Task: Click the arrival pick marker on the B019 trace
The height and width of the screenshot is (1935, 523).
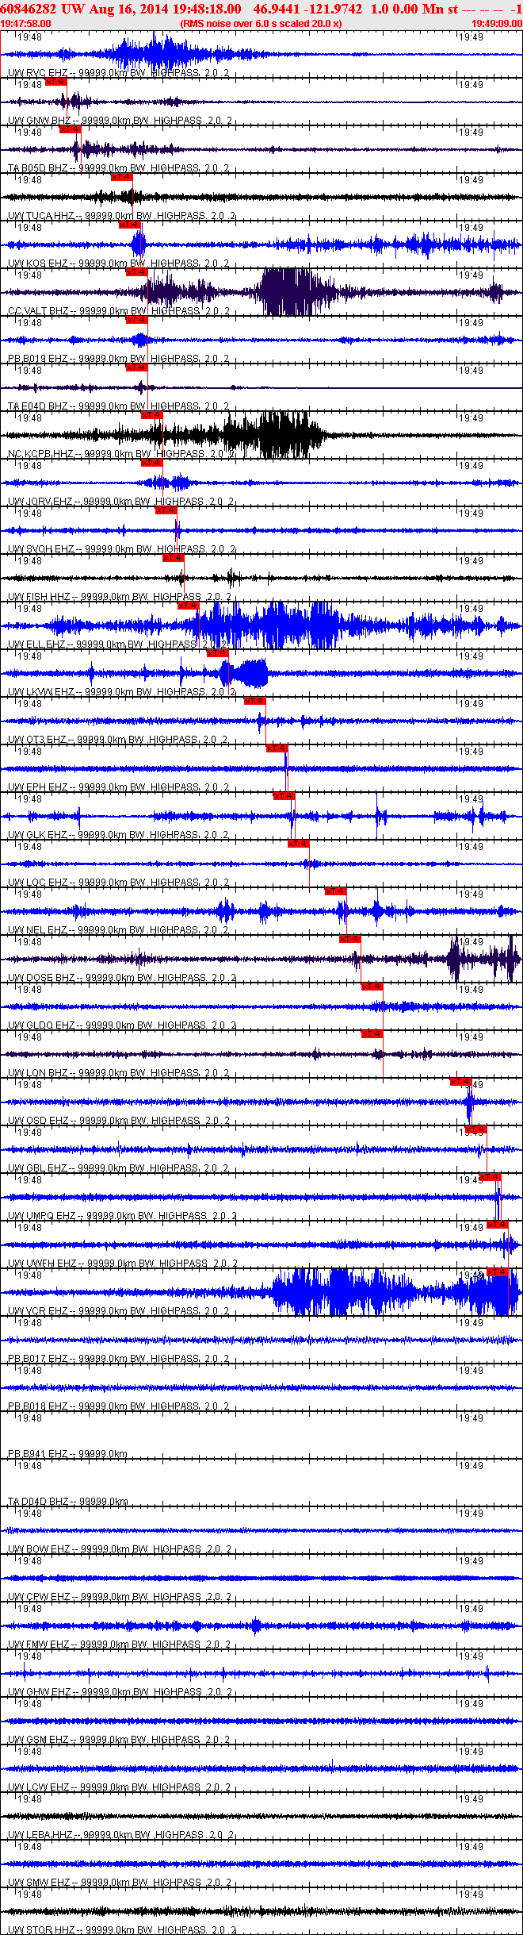Action: click(136, 320)
